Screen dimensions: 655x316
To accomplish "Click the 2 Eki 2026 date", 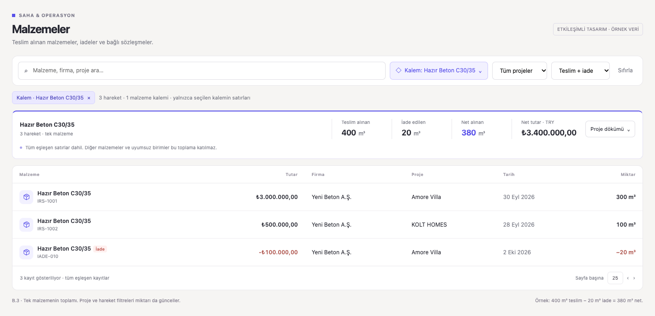I will point(517,252).
